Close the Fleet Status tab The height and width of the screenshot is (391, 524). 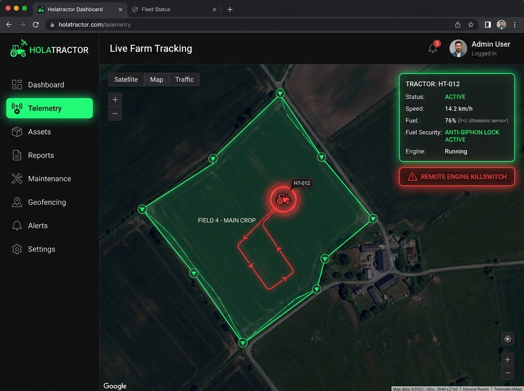(214, 9)
